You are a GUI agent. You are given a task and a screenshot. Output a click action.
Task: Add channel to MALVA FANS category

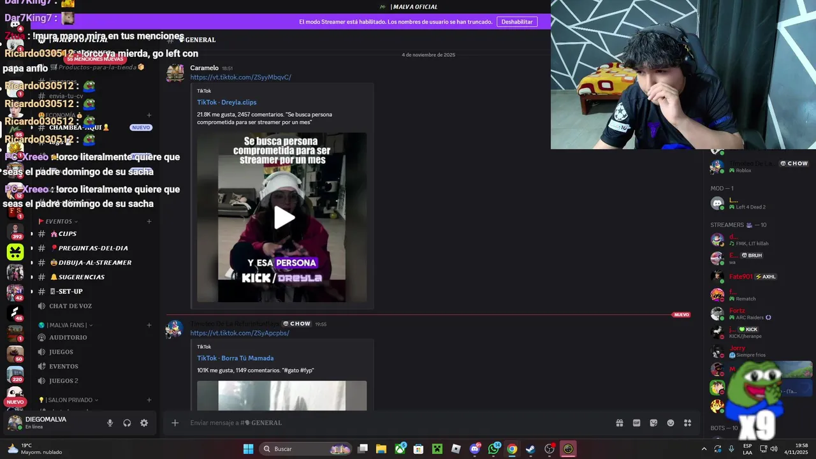(149, 325)
